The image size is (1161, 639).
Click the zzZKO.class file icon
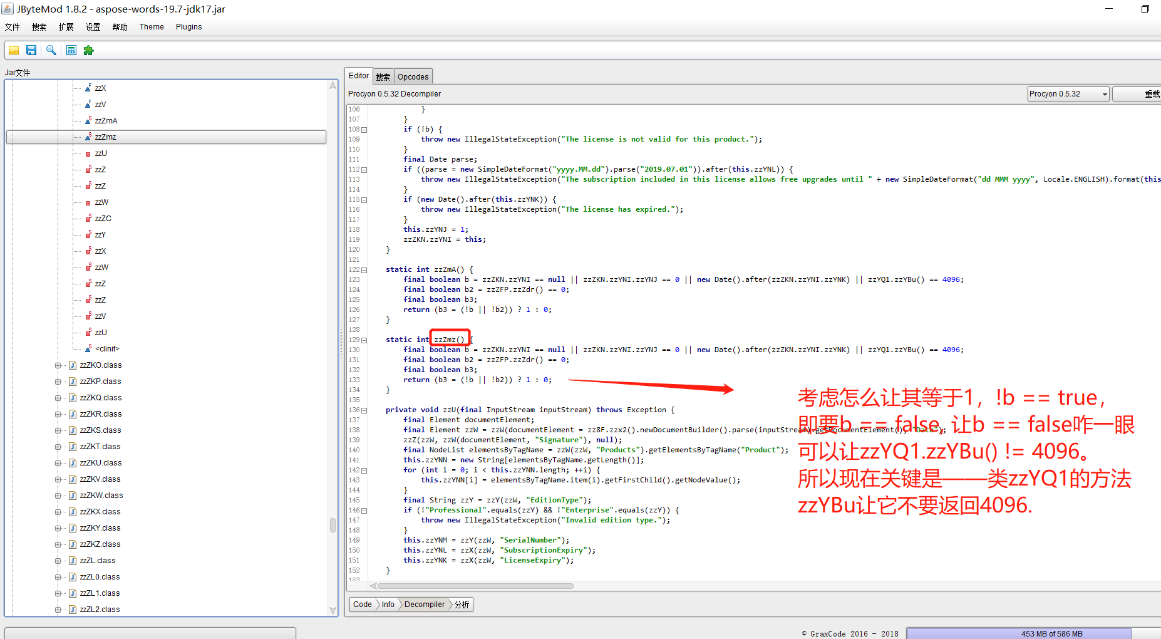73,365
